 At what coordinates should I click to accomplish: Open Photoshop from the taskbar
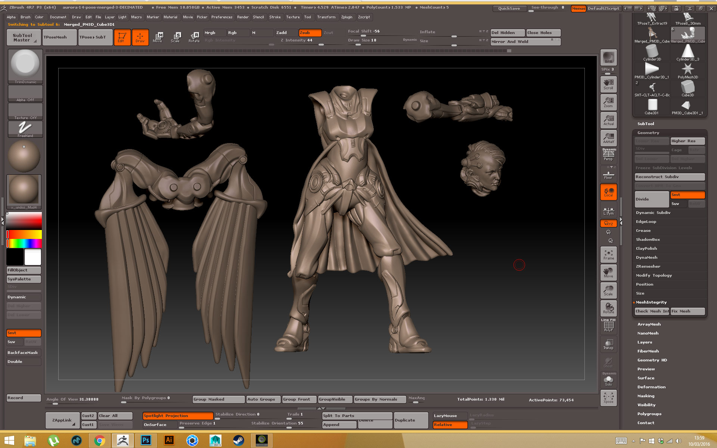pos(146,440)
